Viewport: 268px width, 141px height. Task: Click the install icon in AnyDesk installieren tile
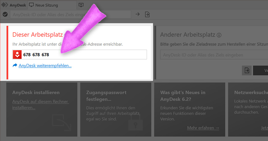(62, 123)
